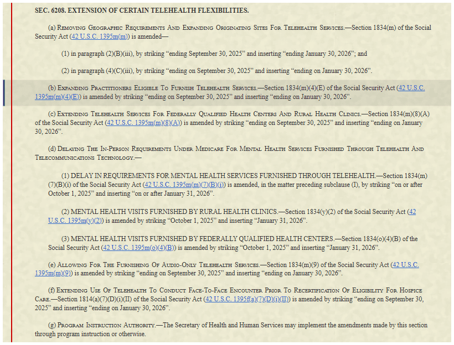Open the 42 U.S.C. 1395m(y)(2) citation

click(75, 220)
